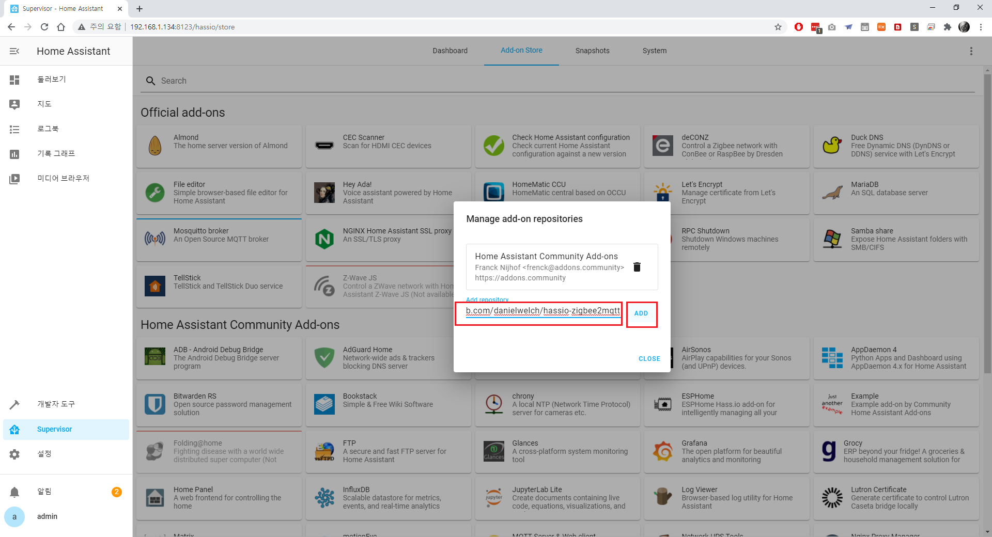Open the AppDaemon 4 add-on
Image resolution: width=992 pixels, height=537 pixels.
[896, 358]
